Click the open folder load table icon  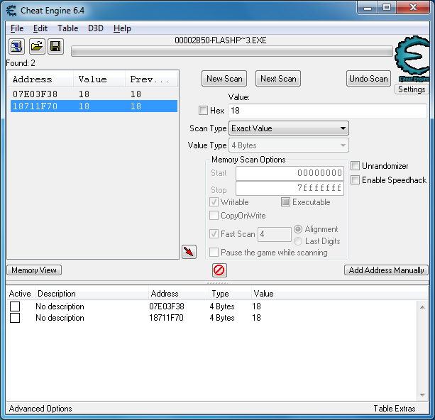tap(37, 46)
